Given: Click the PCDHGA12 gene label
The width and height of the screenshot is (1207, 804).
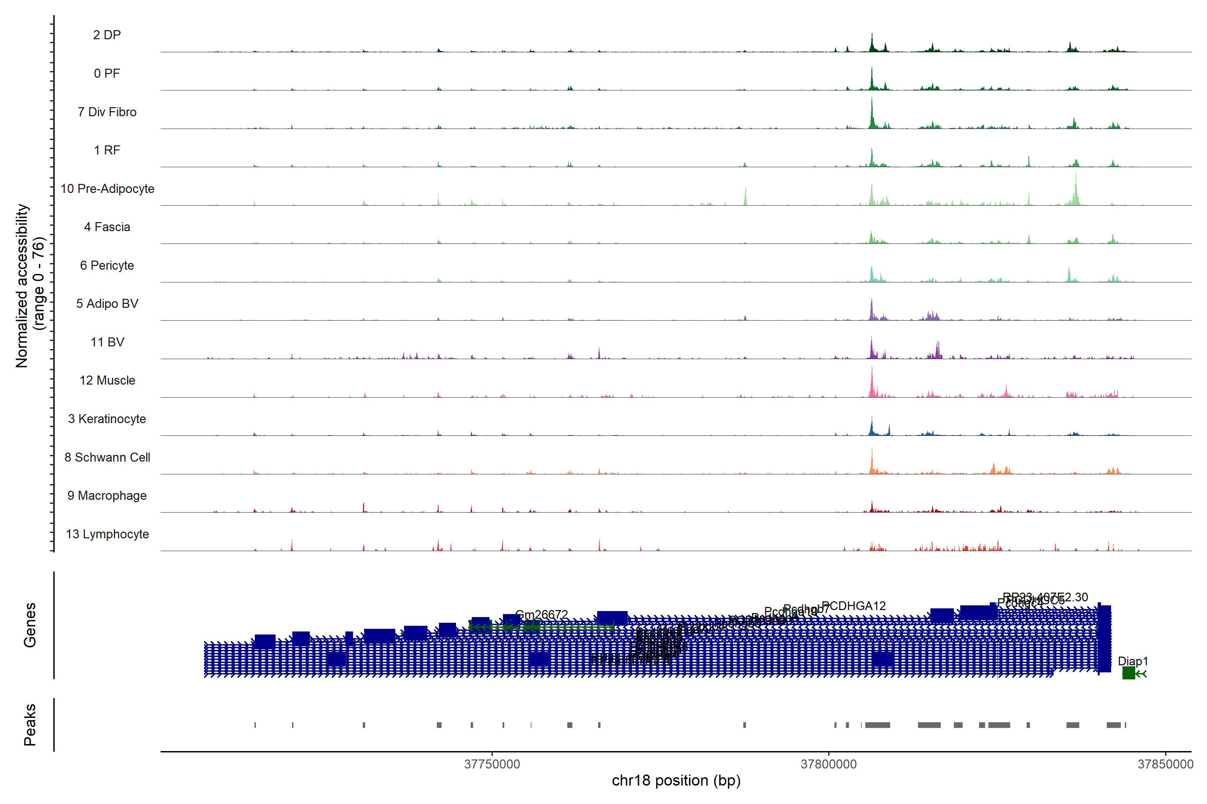Looking at the screenshot, I should [x=853, y=606].
